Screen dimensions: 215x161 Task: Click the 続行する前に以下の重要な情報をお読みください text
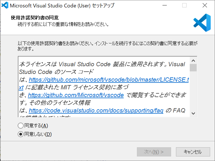63,24
